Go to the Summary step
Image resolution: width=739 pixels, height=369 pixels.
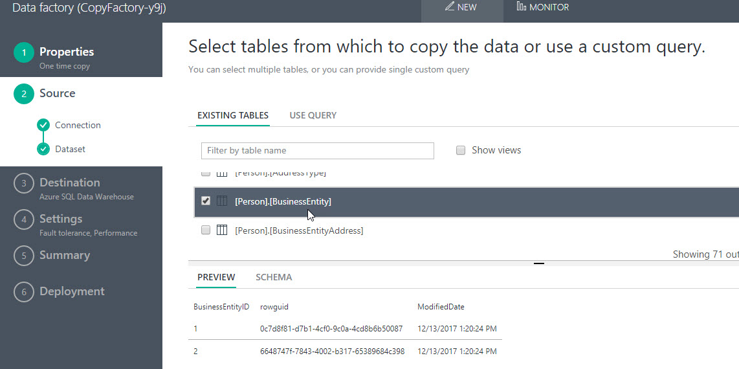click(x=65, y=255)
